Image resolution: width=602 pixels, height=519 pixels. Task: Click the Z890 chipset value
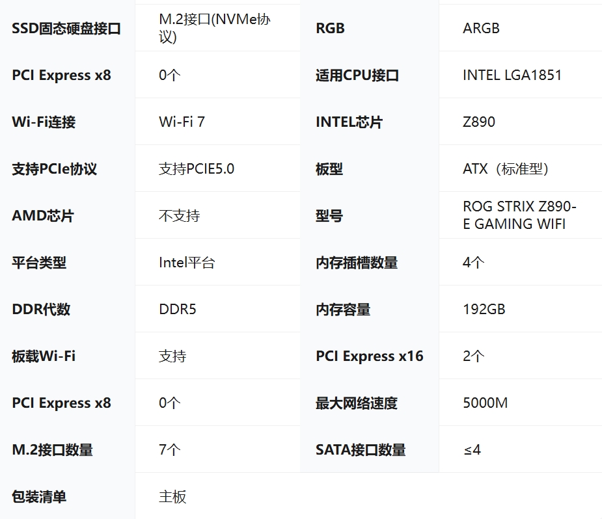click(479, 122)
